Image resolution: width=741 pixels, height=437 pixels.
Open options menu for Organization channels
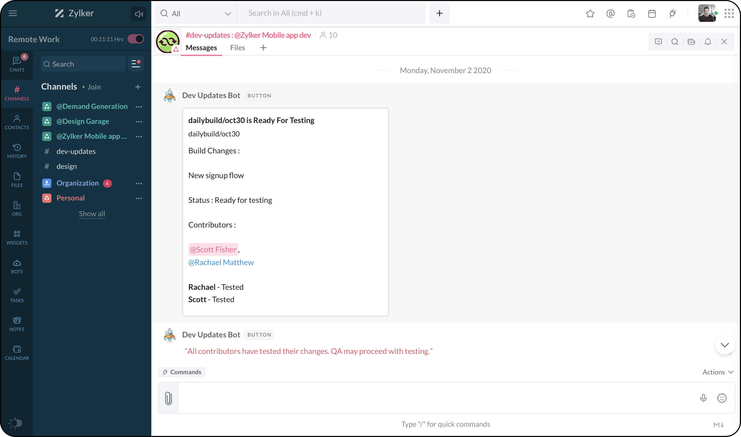pyautogui.click(x=139, y=183)
